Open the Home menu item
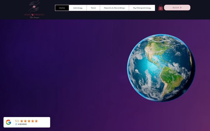 62,8
